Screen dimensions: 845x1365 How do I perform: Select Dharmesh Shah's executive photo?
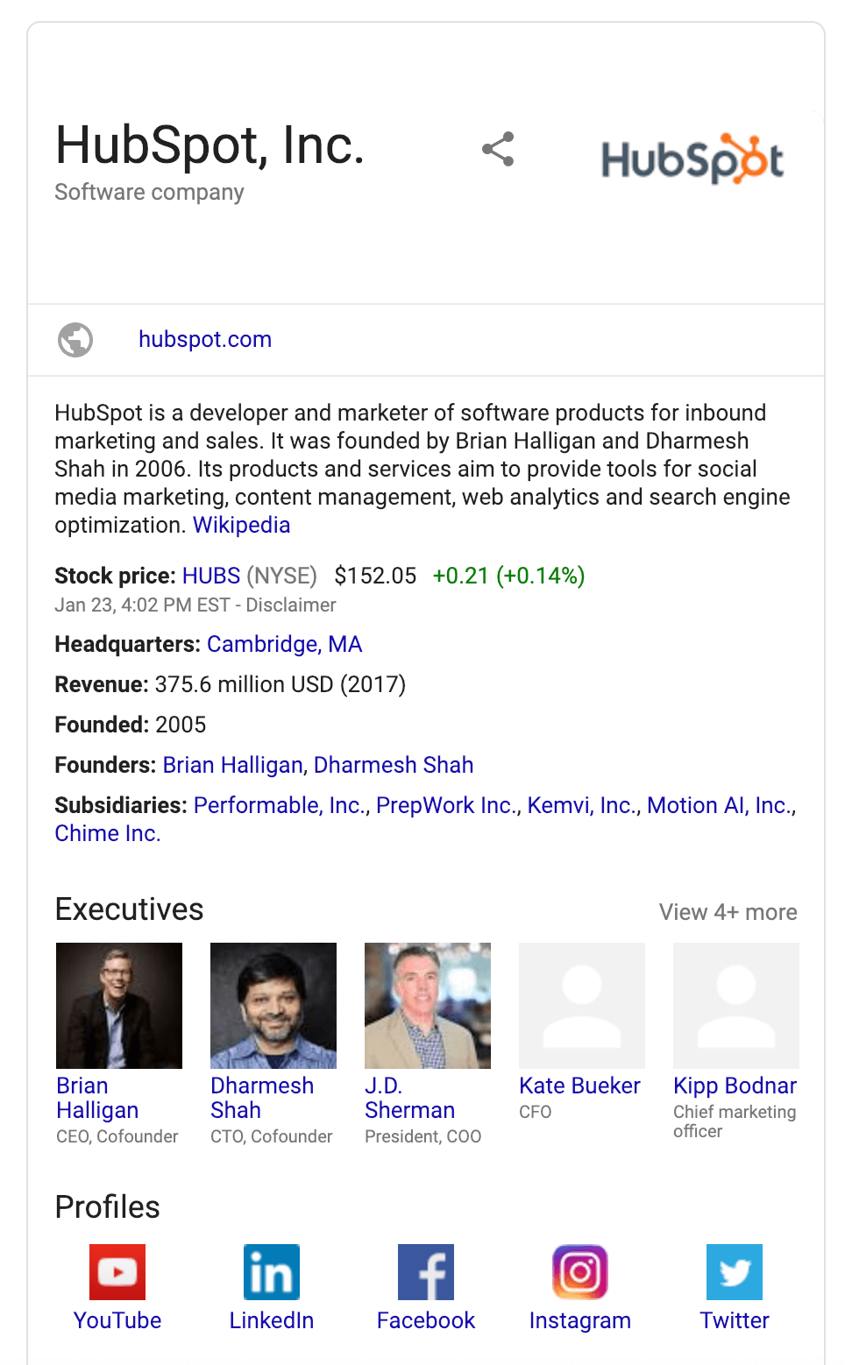pyautogui.click(x=273, y=1006)
